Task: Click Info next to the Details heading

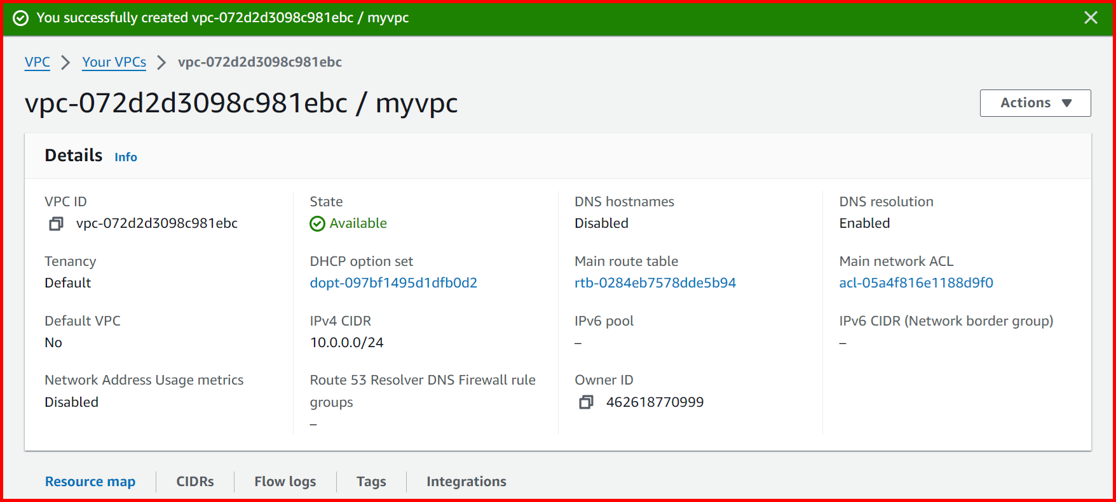Action: pyautogui.click(x=125, y=157)
